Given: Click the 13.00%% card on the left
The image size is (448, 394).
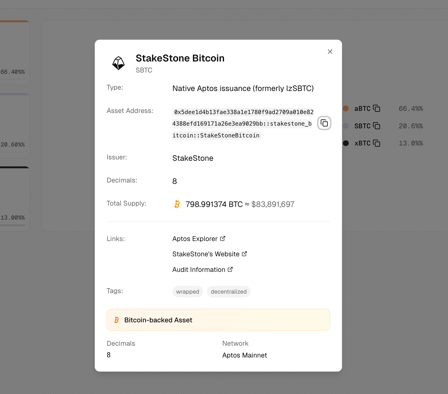Looking at the screenshot, I should click(15, 199).
